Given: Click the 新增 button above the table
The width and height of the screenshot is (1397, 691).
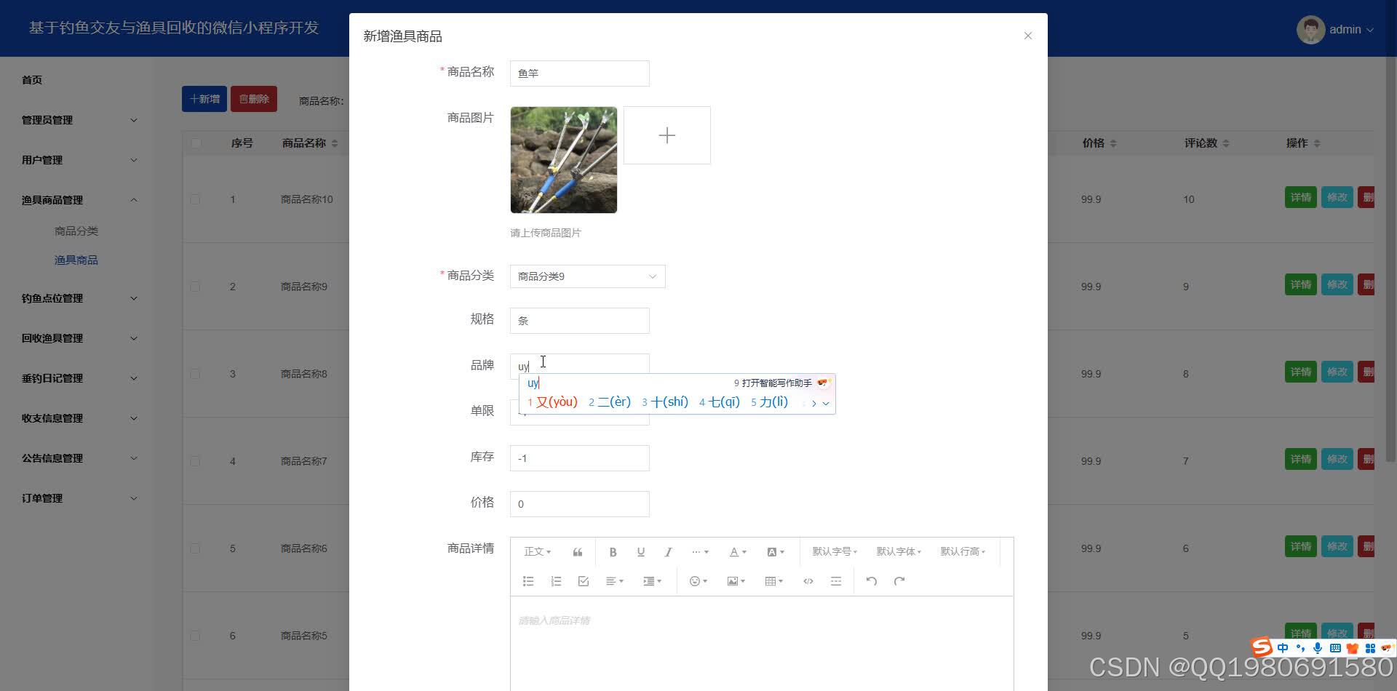Looking at the screenshot, I should pos(204,98).
